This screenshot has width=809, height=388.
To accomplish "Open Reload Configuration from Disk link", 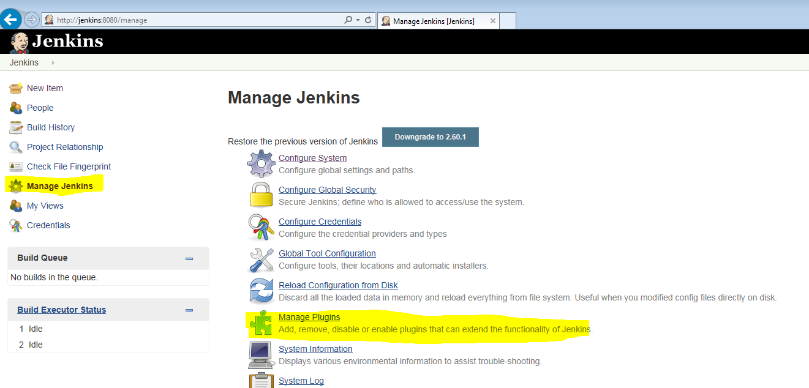I will click(x=338, y=285).
